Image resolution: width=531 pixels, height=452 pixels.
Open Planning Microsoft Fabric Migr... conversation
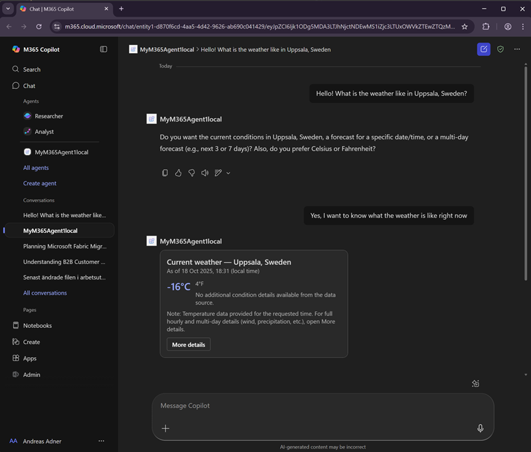64,246
